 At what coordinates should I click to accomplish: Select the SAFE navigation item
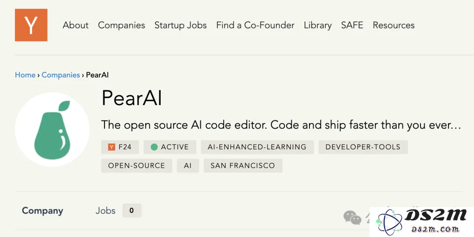(352, 25)
